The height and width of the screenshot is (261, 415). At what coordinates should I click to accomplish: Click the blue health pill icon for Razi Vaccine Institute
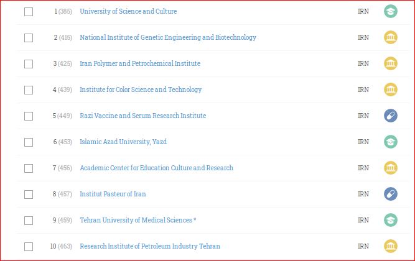pos(391,116)
